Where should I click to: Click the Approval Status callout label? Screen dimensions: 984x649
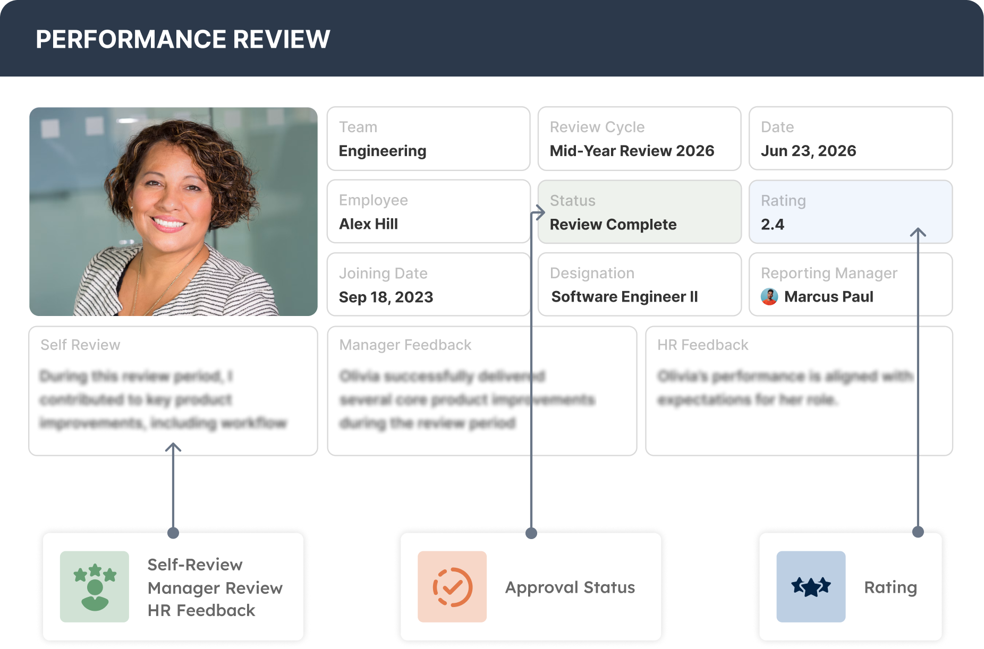click(x=570, y=587)
